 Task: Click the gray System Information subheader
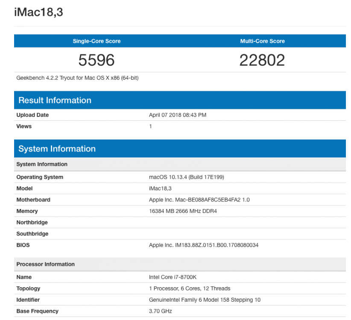(180, 164)
